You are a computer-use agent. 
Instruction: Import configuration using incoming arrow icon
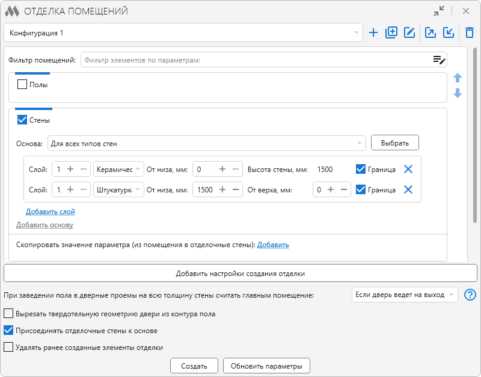449,32
